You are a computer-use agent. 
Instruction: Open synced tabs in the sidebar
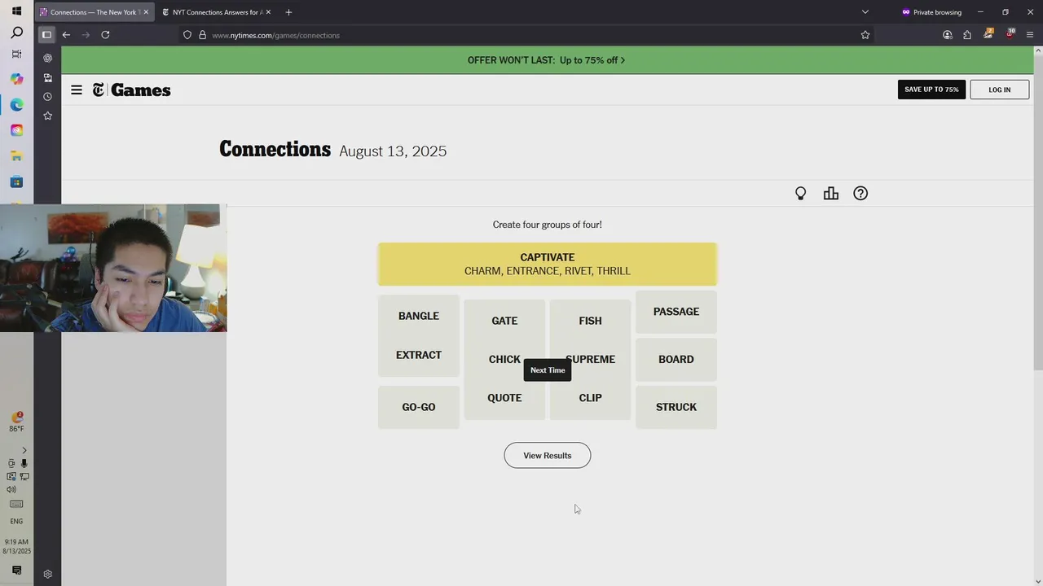click(47, 77)
